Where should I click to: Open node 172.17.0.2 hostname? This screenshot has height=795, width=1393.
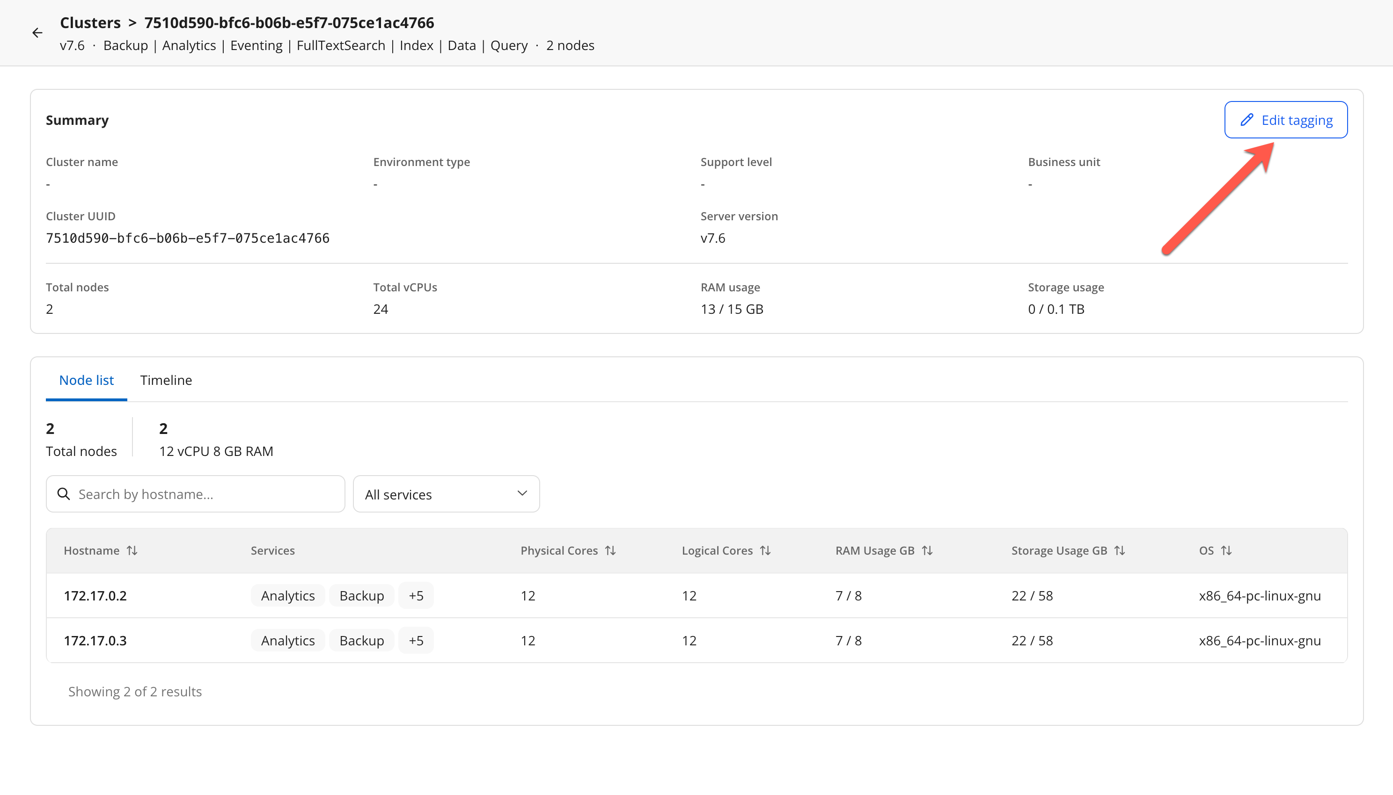(x=95, y=595)
